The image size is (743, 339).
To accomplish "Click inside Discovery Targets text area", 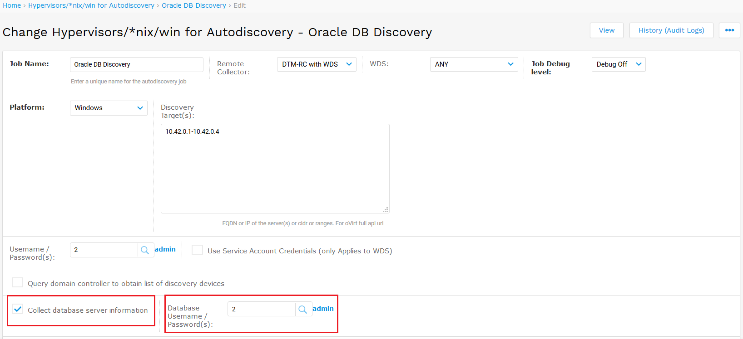I will tap(275, 169).
